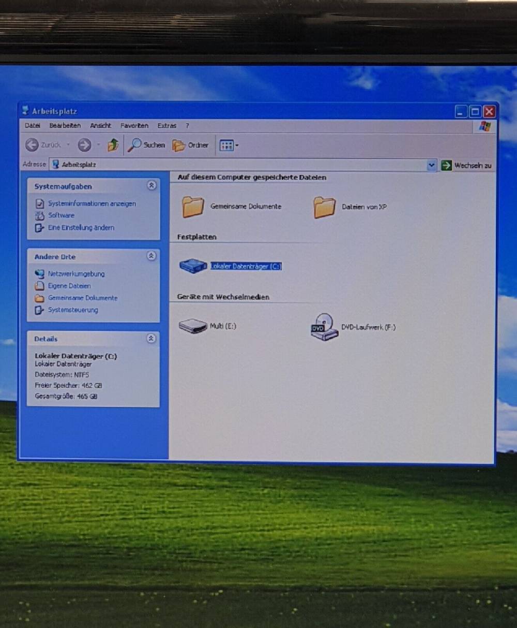Click Systeminformationen anzeigen link
Viewport: 517px width, 628px height.
coord(92,204)
